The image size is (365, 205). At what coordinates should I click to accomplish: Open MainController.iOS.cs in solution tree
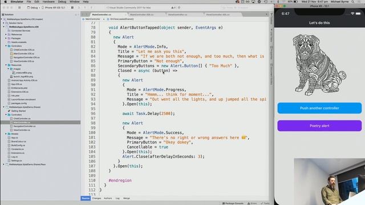click(24, 54)
